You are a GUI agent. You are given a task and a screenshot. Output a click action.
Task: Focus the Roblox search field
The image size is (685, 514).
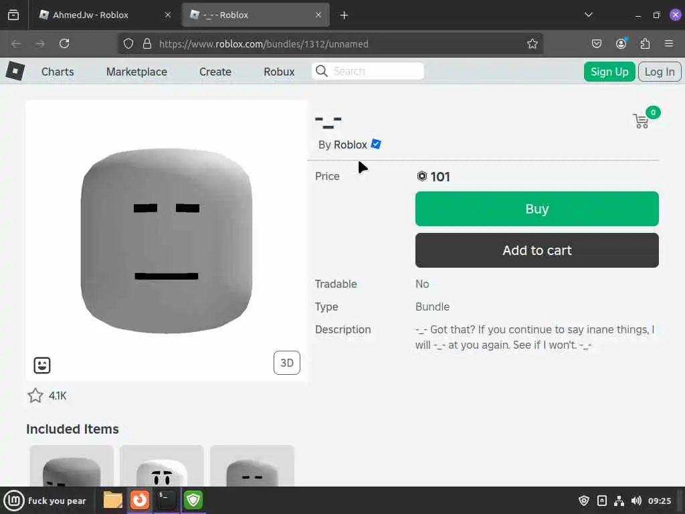point(368,71)
